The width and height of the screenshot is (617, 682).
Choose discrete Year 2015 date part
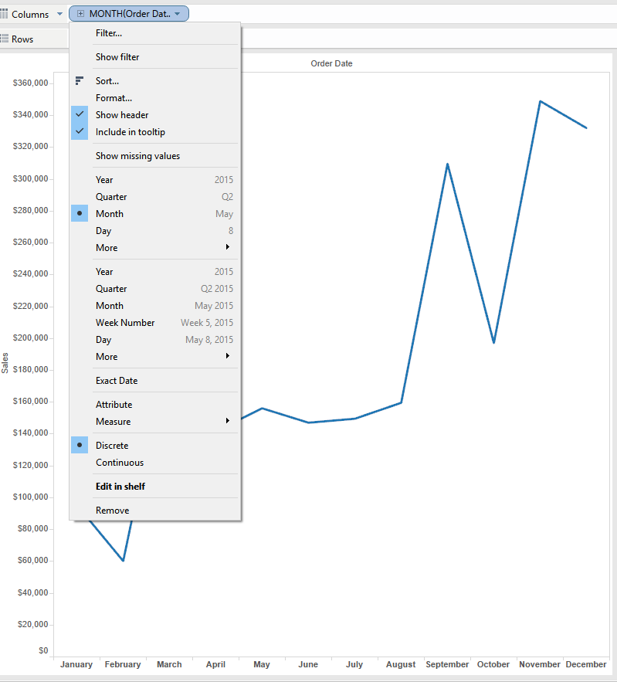coord(154,180)
